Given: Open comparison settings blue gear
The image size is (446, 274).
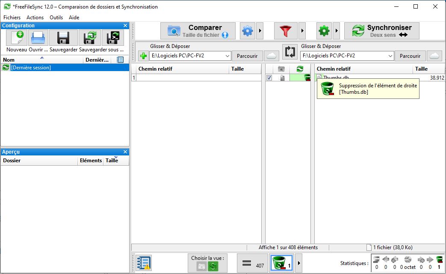Looking at the screenshot, I should tap(248, 31).
